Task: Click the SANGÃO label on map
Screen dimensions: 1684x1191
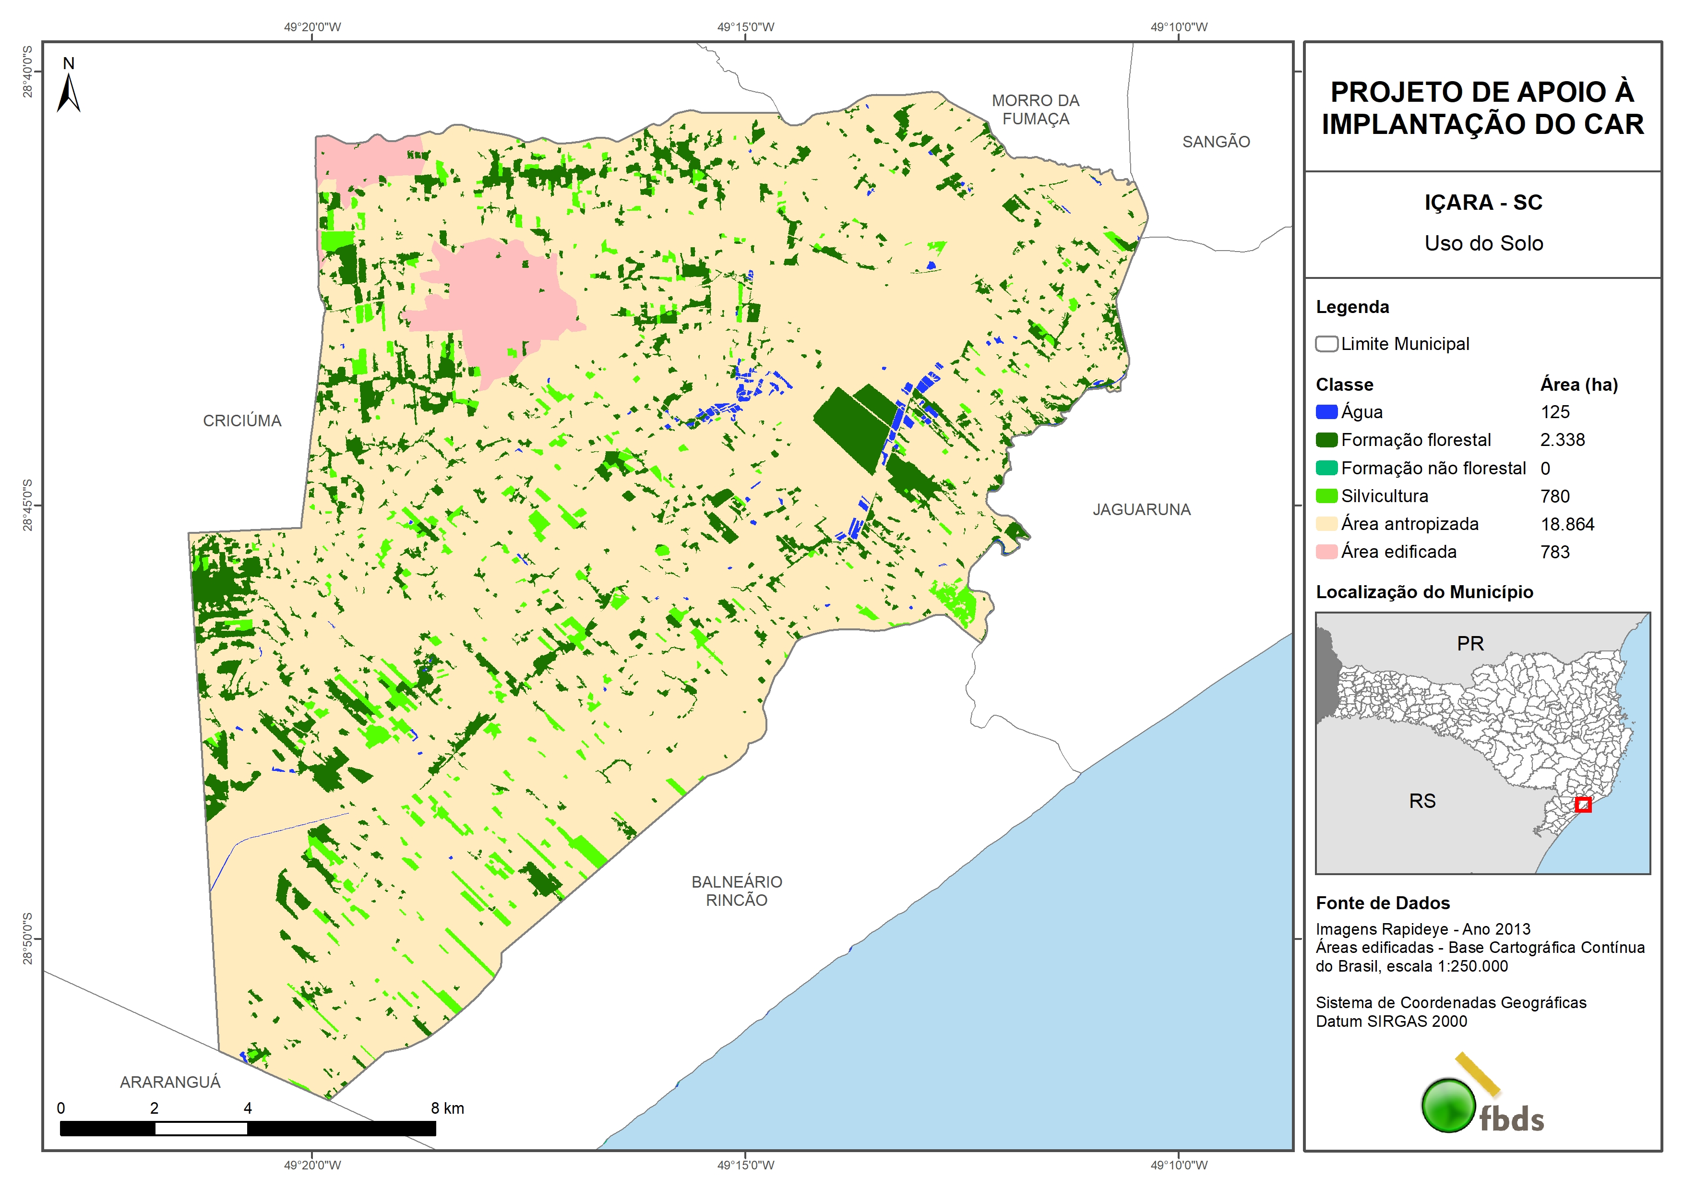Action: click(x=1215, y=142)
